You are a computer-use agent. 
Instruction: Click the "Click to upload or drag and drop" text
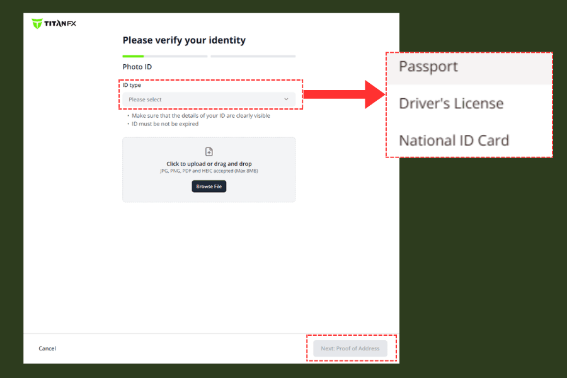coord(209,164)
